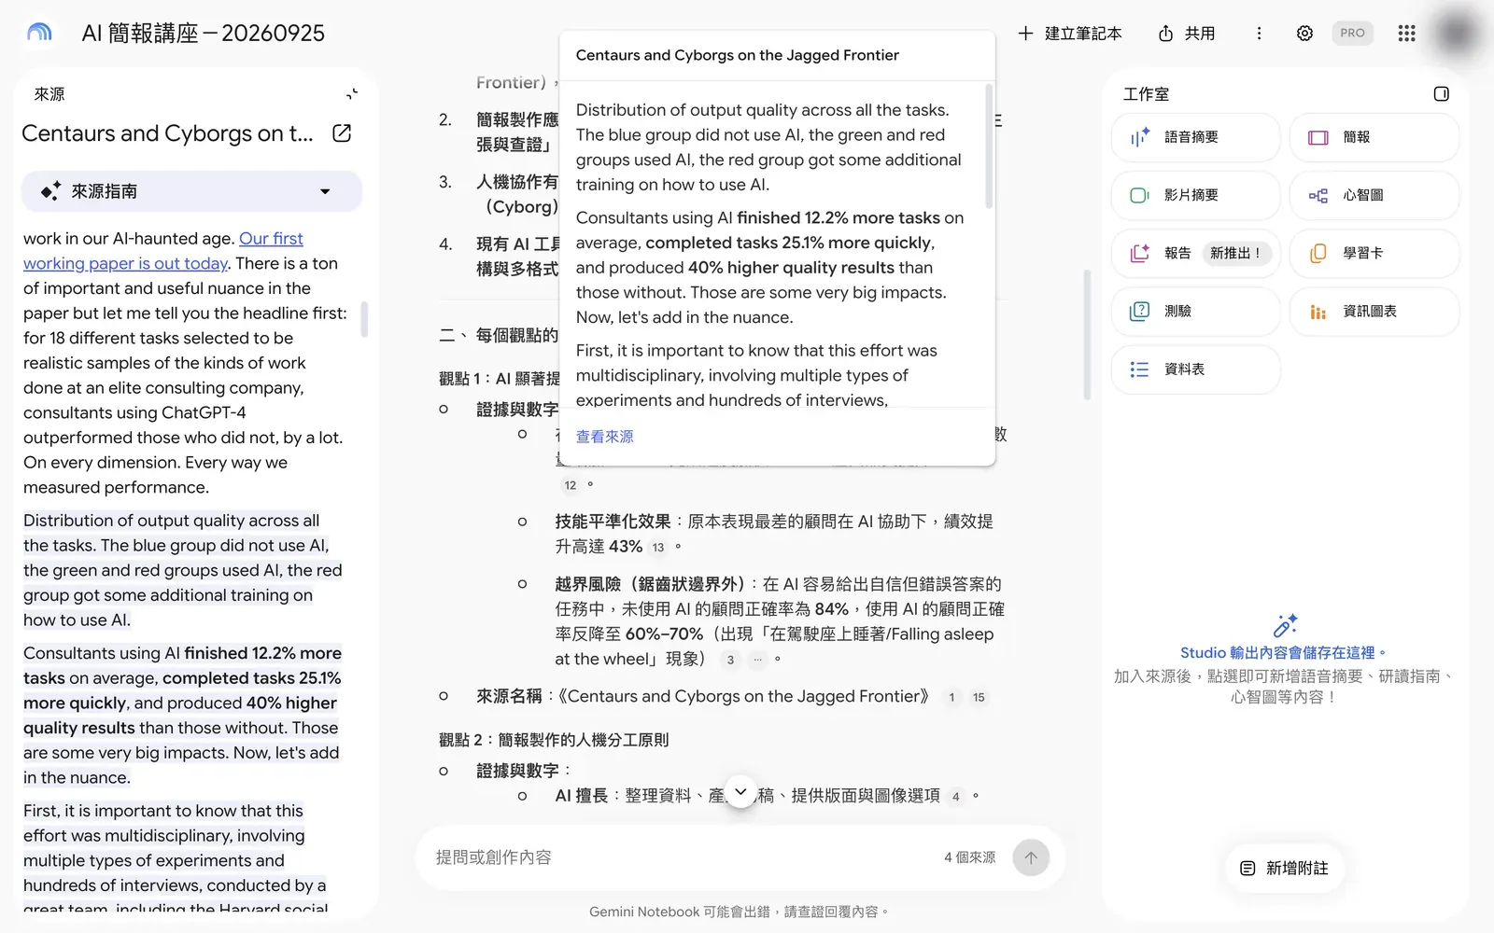Screen dimensions: 1494x933
Task: Open citation 13 chip
Action: tap(658, 548)
